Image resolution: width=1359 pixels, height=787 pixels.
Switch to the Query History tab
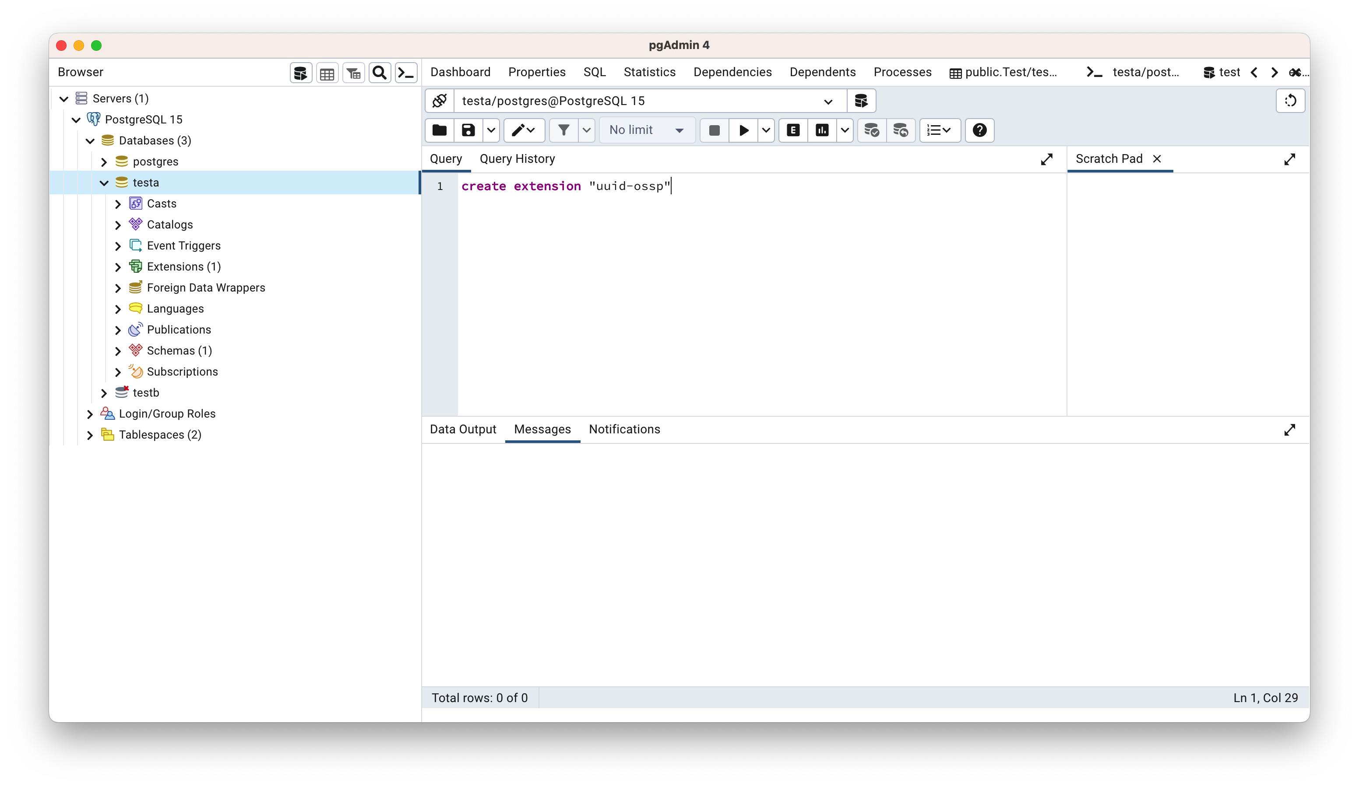click(517, 159)
